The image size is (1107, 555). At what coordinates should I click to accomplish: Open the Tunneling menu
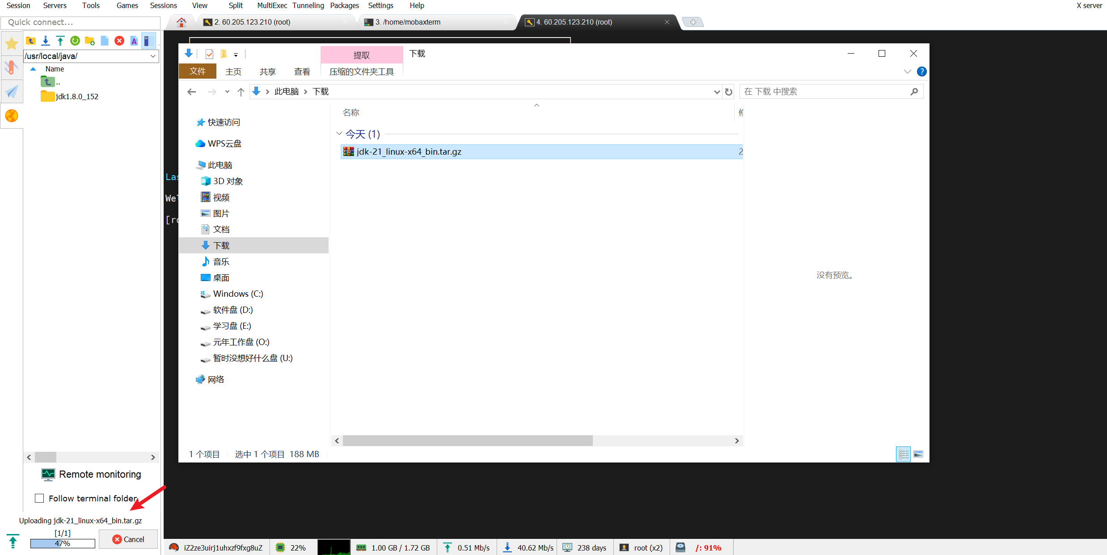click(308, 5)
